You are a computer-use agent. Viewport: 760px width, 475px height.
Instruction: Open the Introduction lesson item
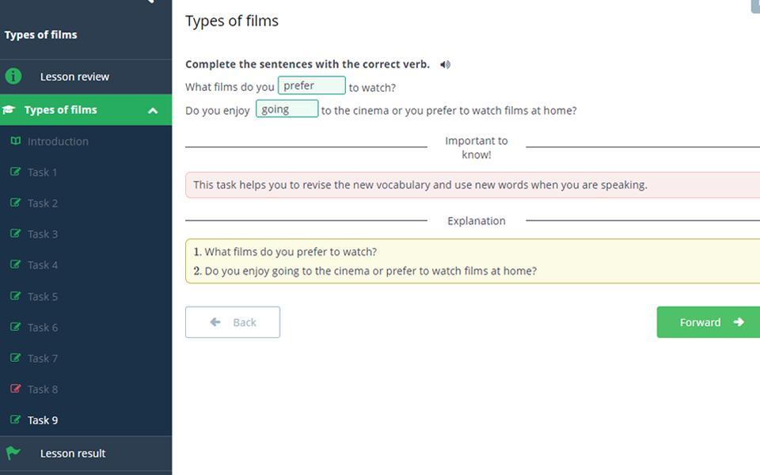point(58,142)
